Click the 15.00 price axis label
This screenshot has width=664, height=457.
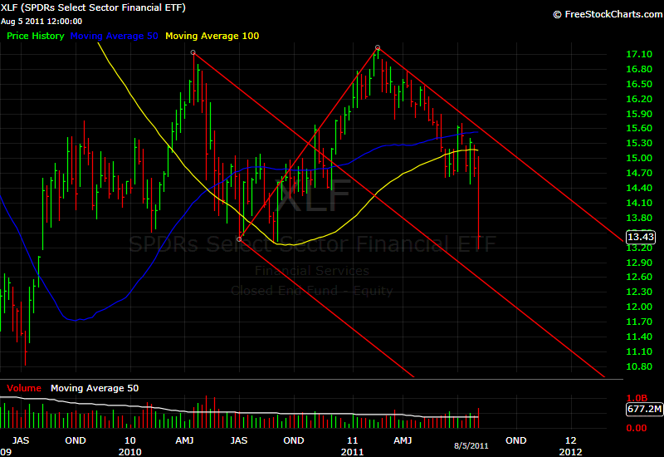click(x=639, y=158)
